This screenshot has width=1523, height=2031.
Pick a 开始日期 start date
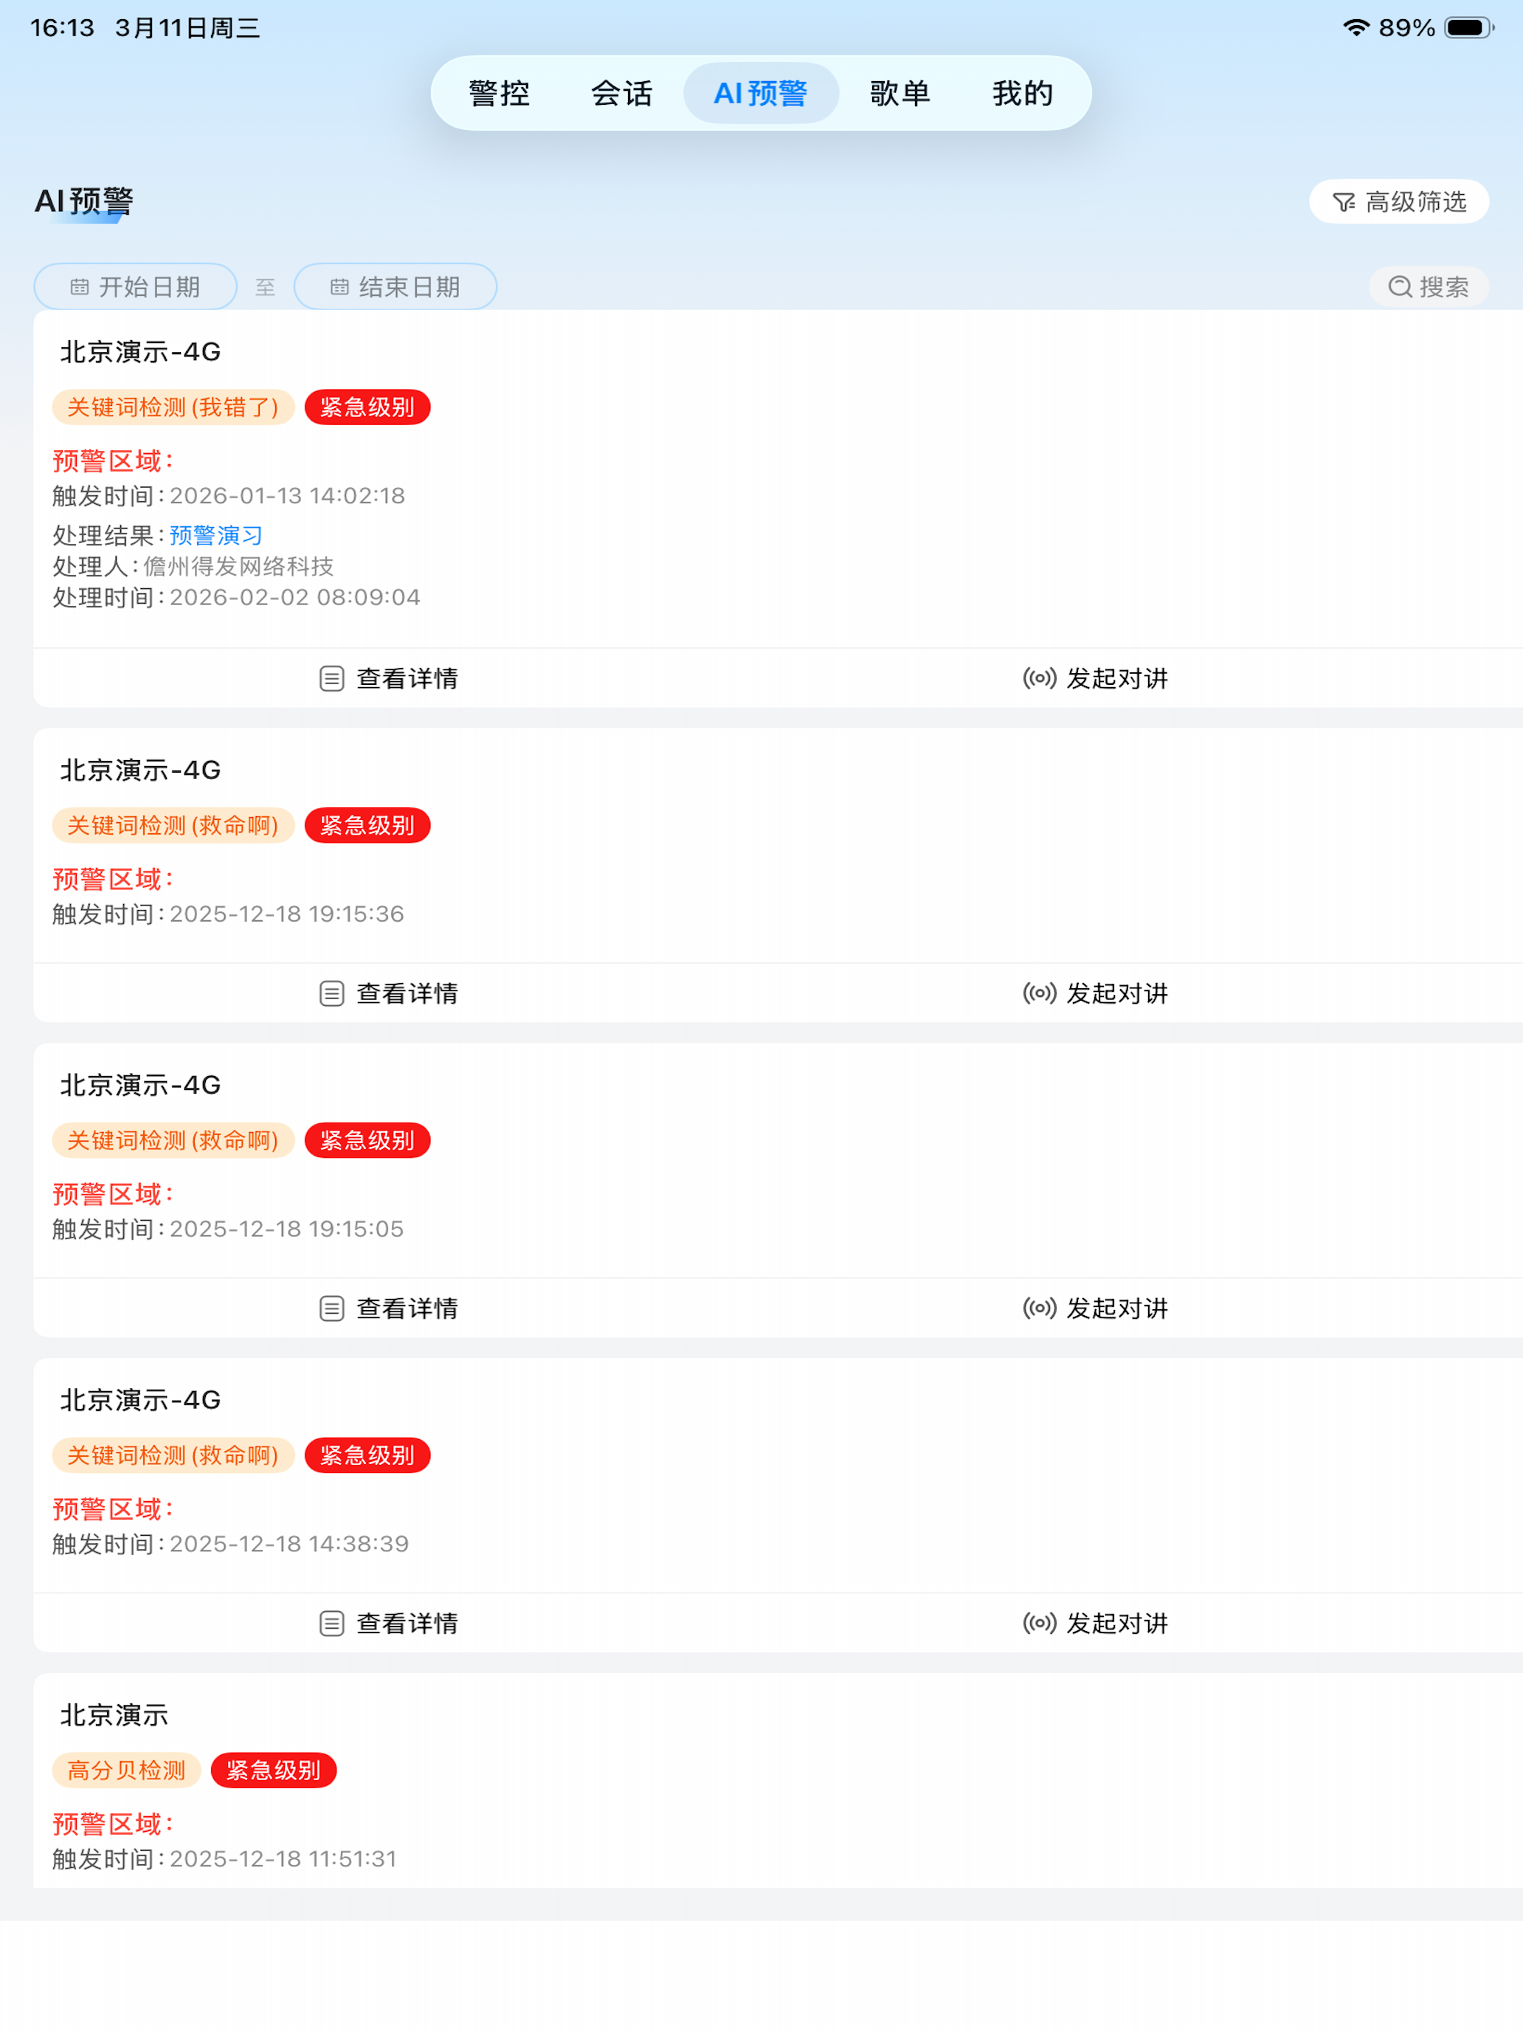136,287
